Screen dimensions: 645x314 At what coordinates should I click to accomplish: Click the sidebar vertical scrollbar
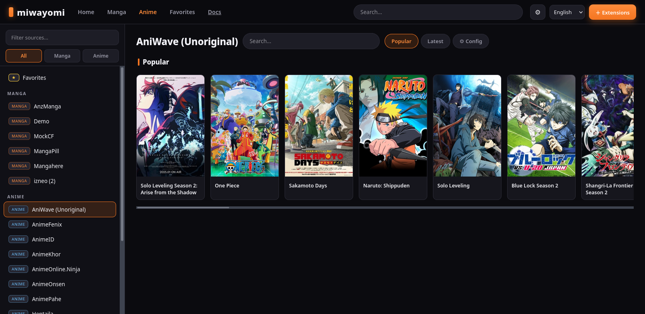click(122, 154)
